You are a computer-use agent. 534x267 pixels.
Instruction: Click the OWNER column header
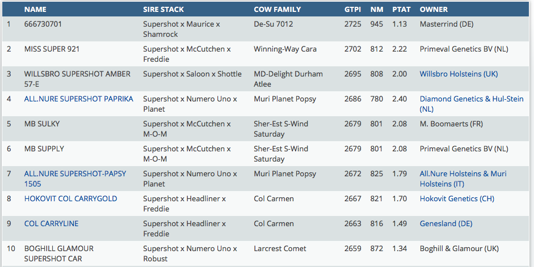434,10
